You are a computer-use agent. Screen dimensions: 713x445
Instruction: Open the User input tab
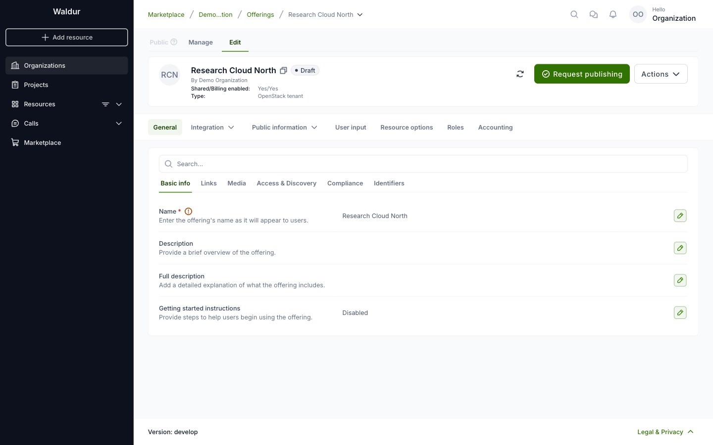tap(351, 127)
